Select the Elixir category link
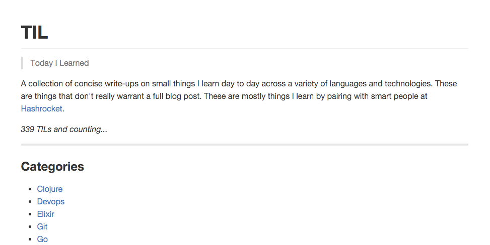The height and width of the screenshot is (245, 490). (46, 214)
